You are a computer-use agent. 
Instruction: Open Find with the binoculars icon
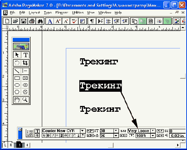(x=40, y=21)
